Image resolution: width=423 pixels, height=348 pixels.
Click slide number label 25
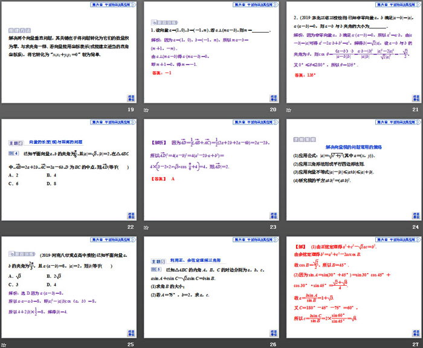click(x=131, y=344)
